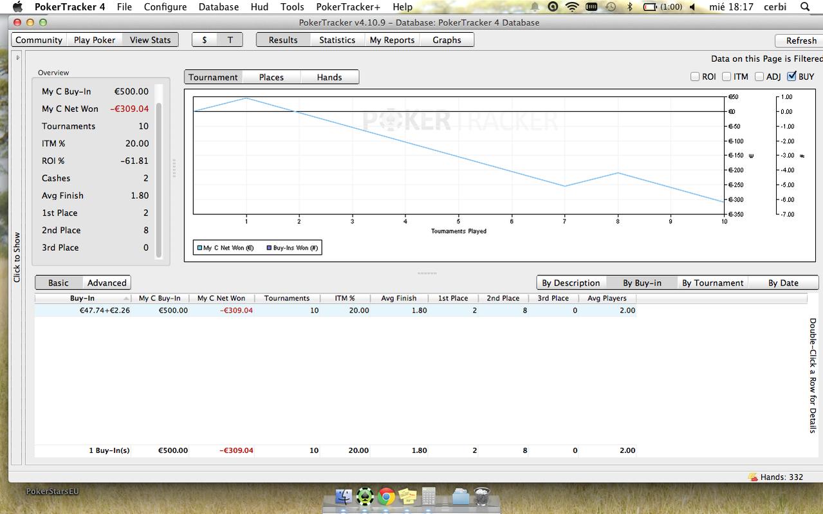Launch Google Chrome from the Dock

click(x=386, y=497)
